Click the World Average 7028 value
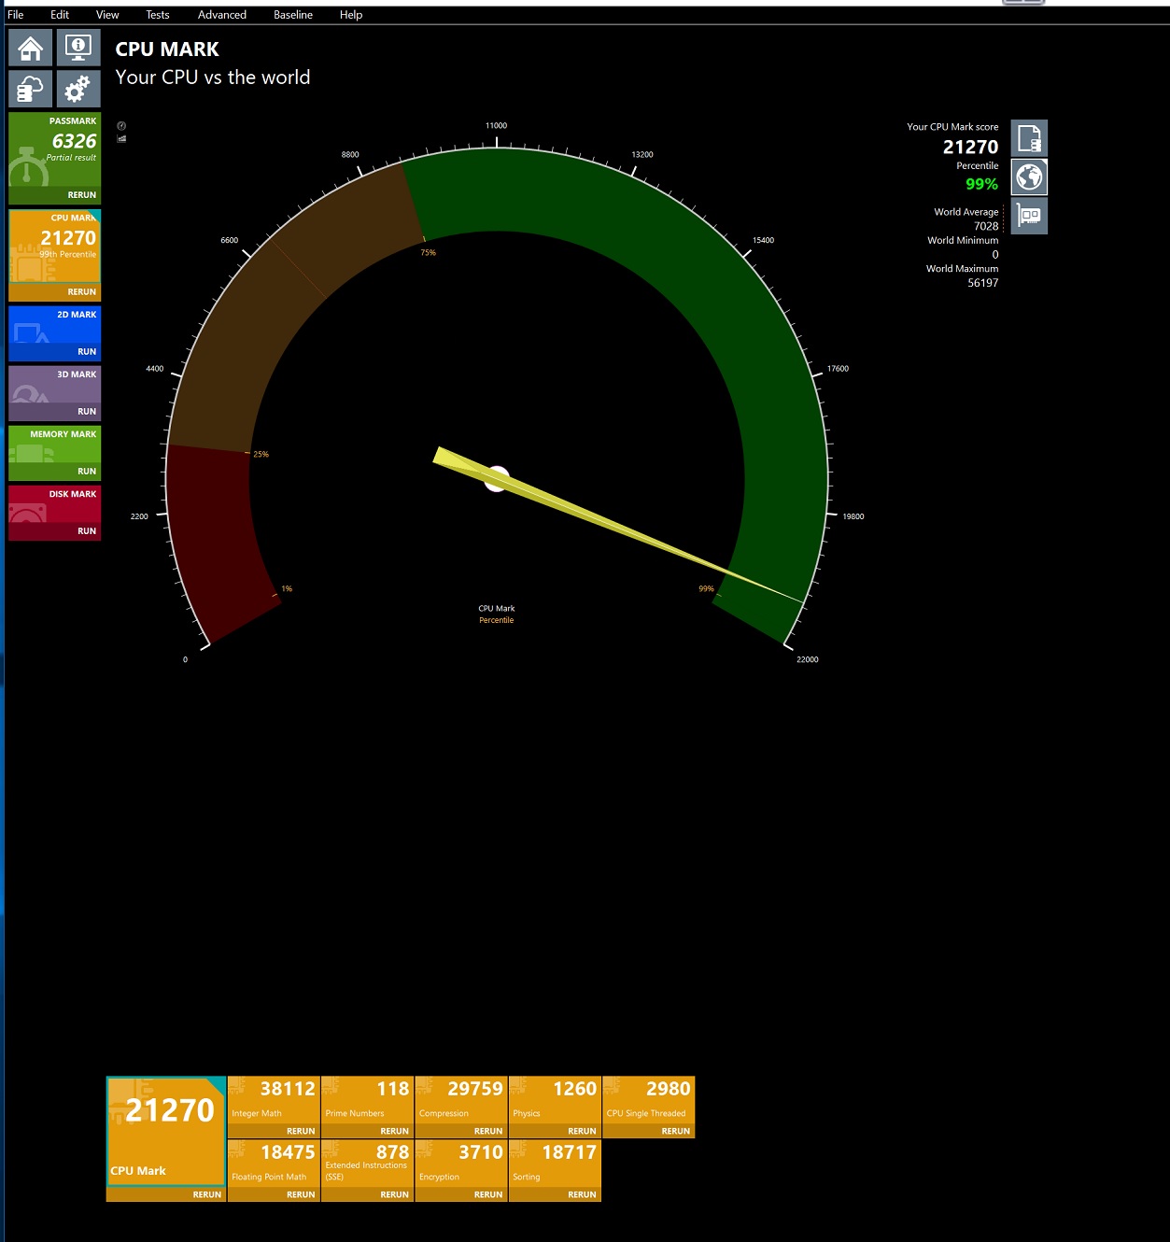Screen dimensions: 1170x1242 pos(986,226)
